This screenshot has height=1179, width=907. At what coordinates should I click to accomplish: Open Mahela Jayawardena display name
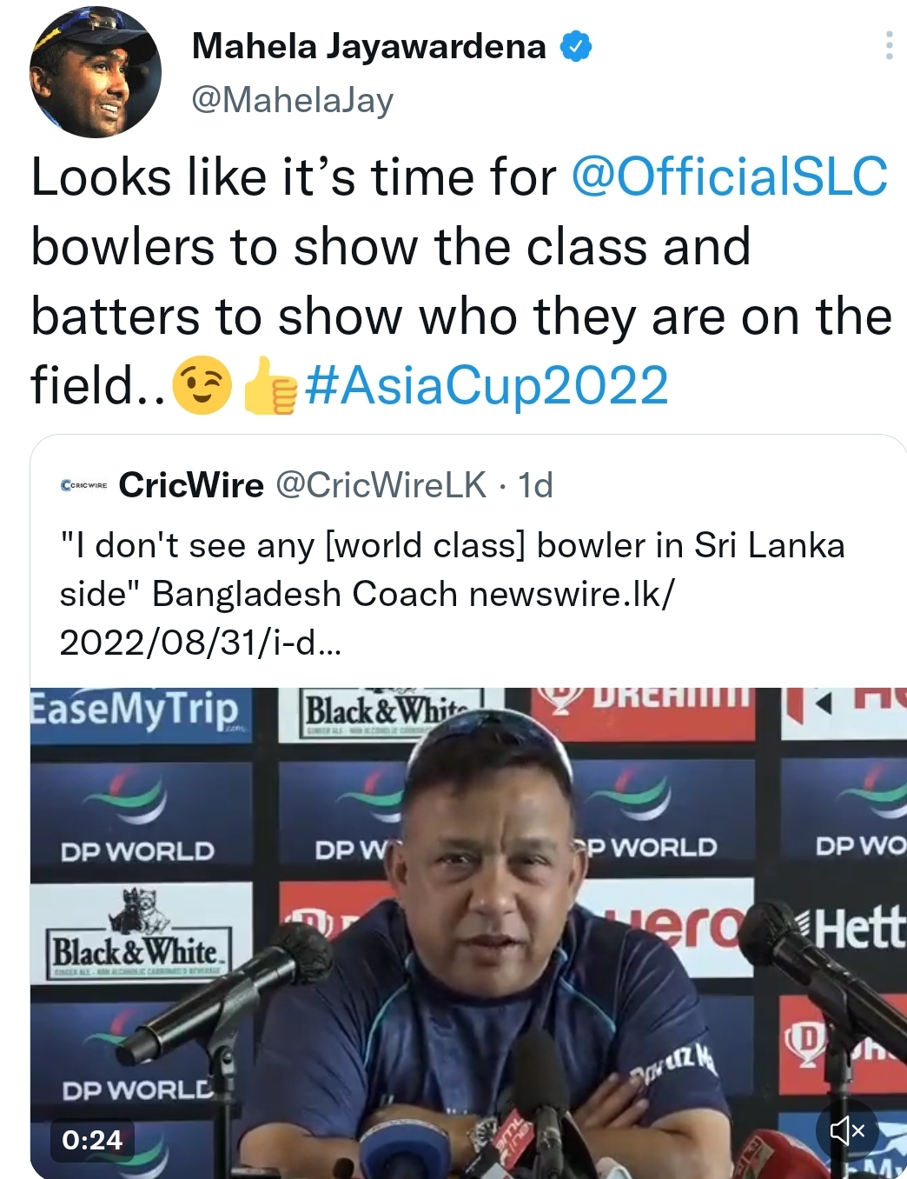point(368,46)
